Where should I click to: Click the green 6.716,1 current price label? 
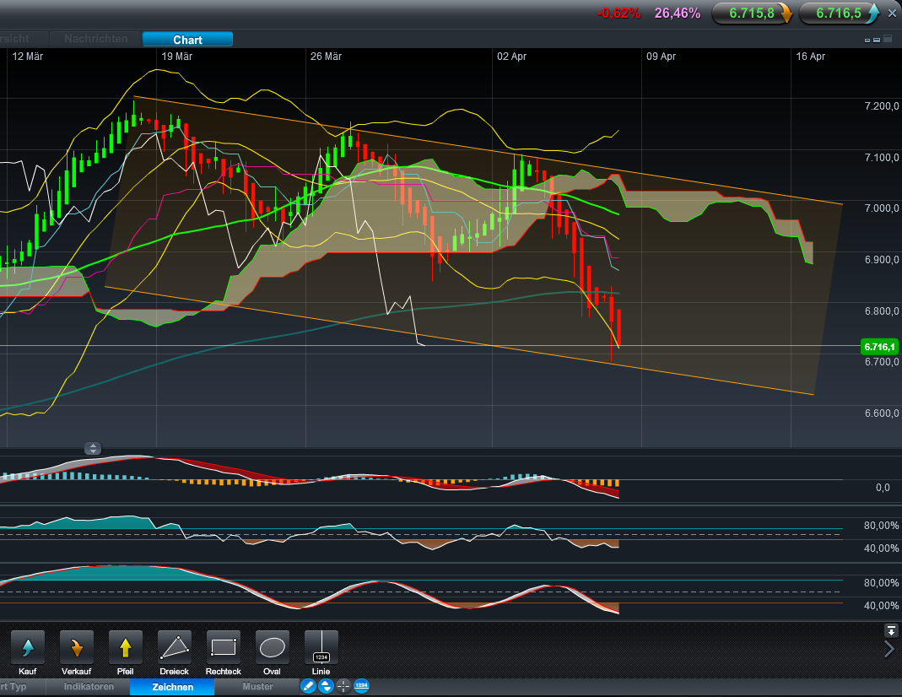click(x=879, y=347)
